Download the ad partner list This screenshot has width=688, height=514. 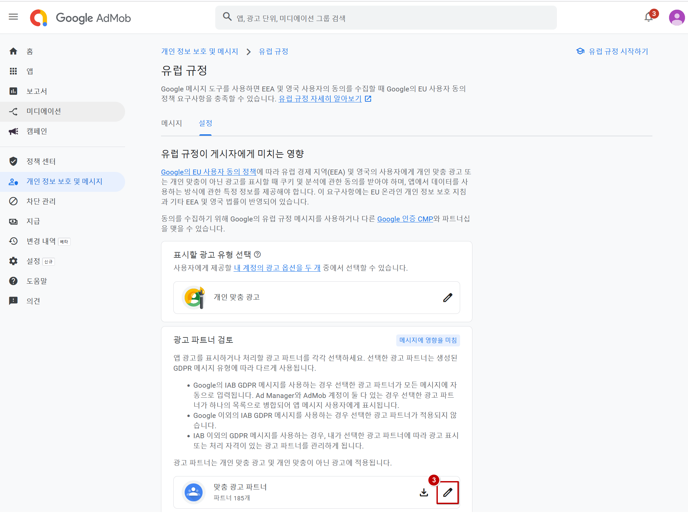424,492
